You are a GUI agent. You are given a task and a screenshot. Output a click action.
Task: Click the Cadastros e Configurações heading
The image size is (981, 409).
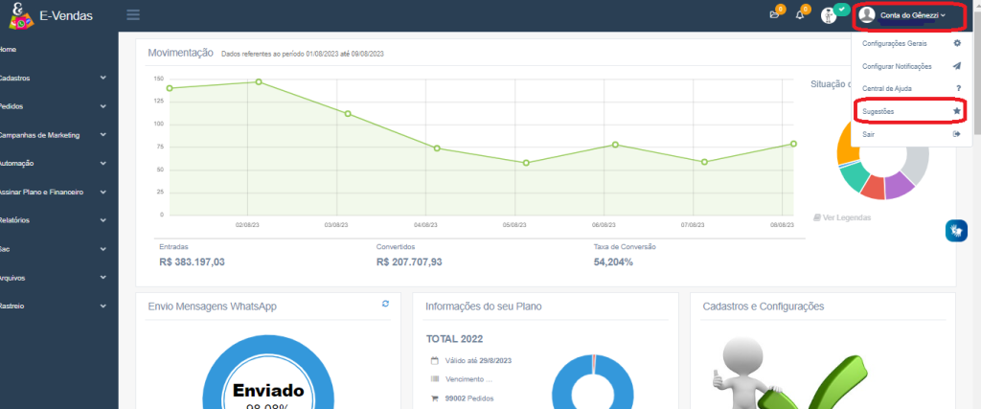[x=764, y=307]
